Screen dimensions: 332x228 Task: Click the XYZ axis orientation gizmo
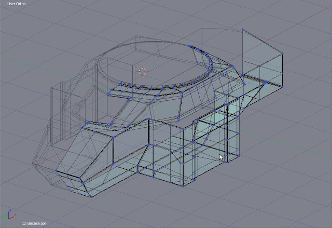(9, 214)
